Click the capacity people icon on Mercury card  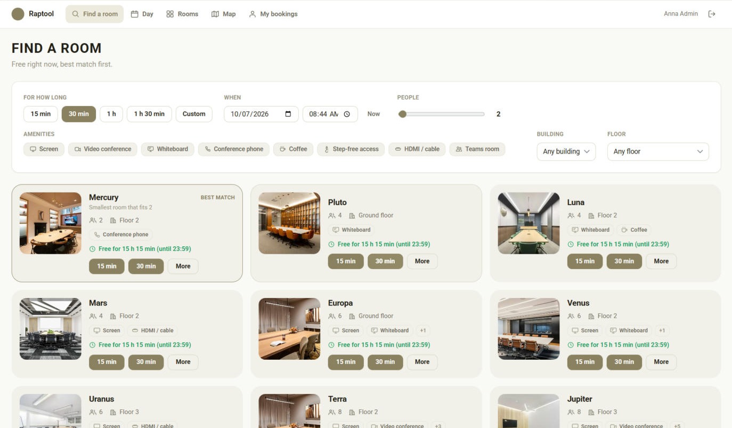tap(93, 220)
